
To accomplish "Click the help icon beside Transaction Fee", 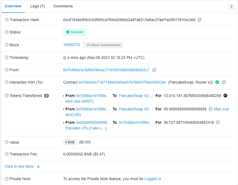I will (x=7, y=154).
